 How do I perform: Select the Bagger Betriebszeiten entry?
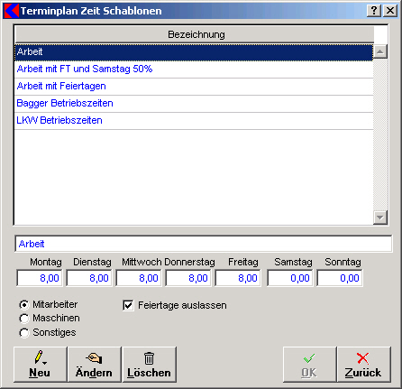pyautogui.click(x=194, y=104)
